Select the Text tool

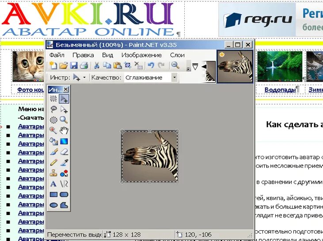[x=53, y=184]
